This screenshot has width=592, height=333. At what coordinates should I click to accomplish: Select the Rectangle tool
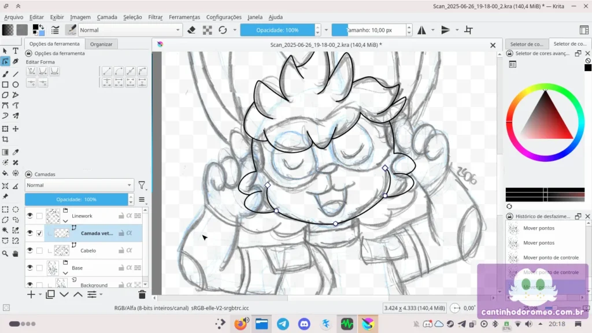pyautogui.click(x=5, y=84)
